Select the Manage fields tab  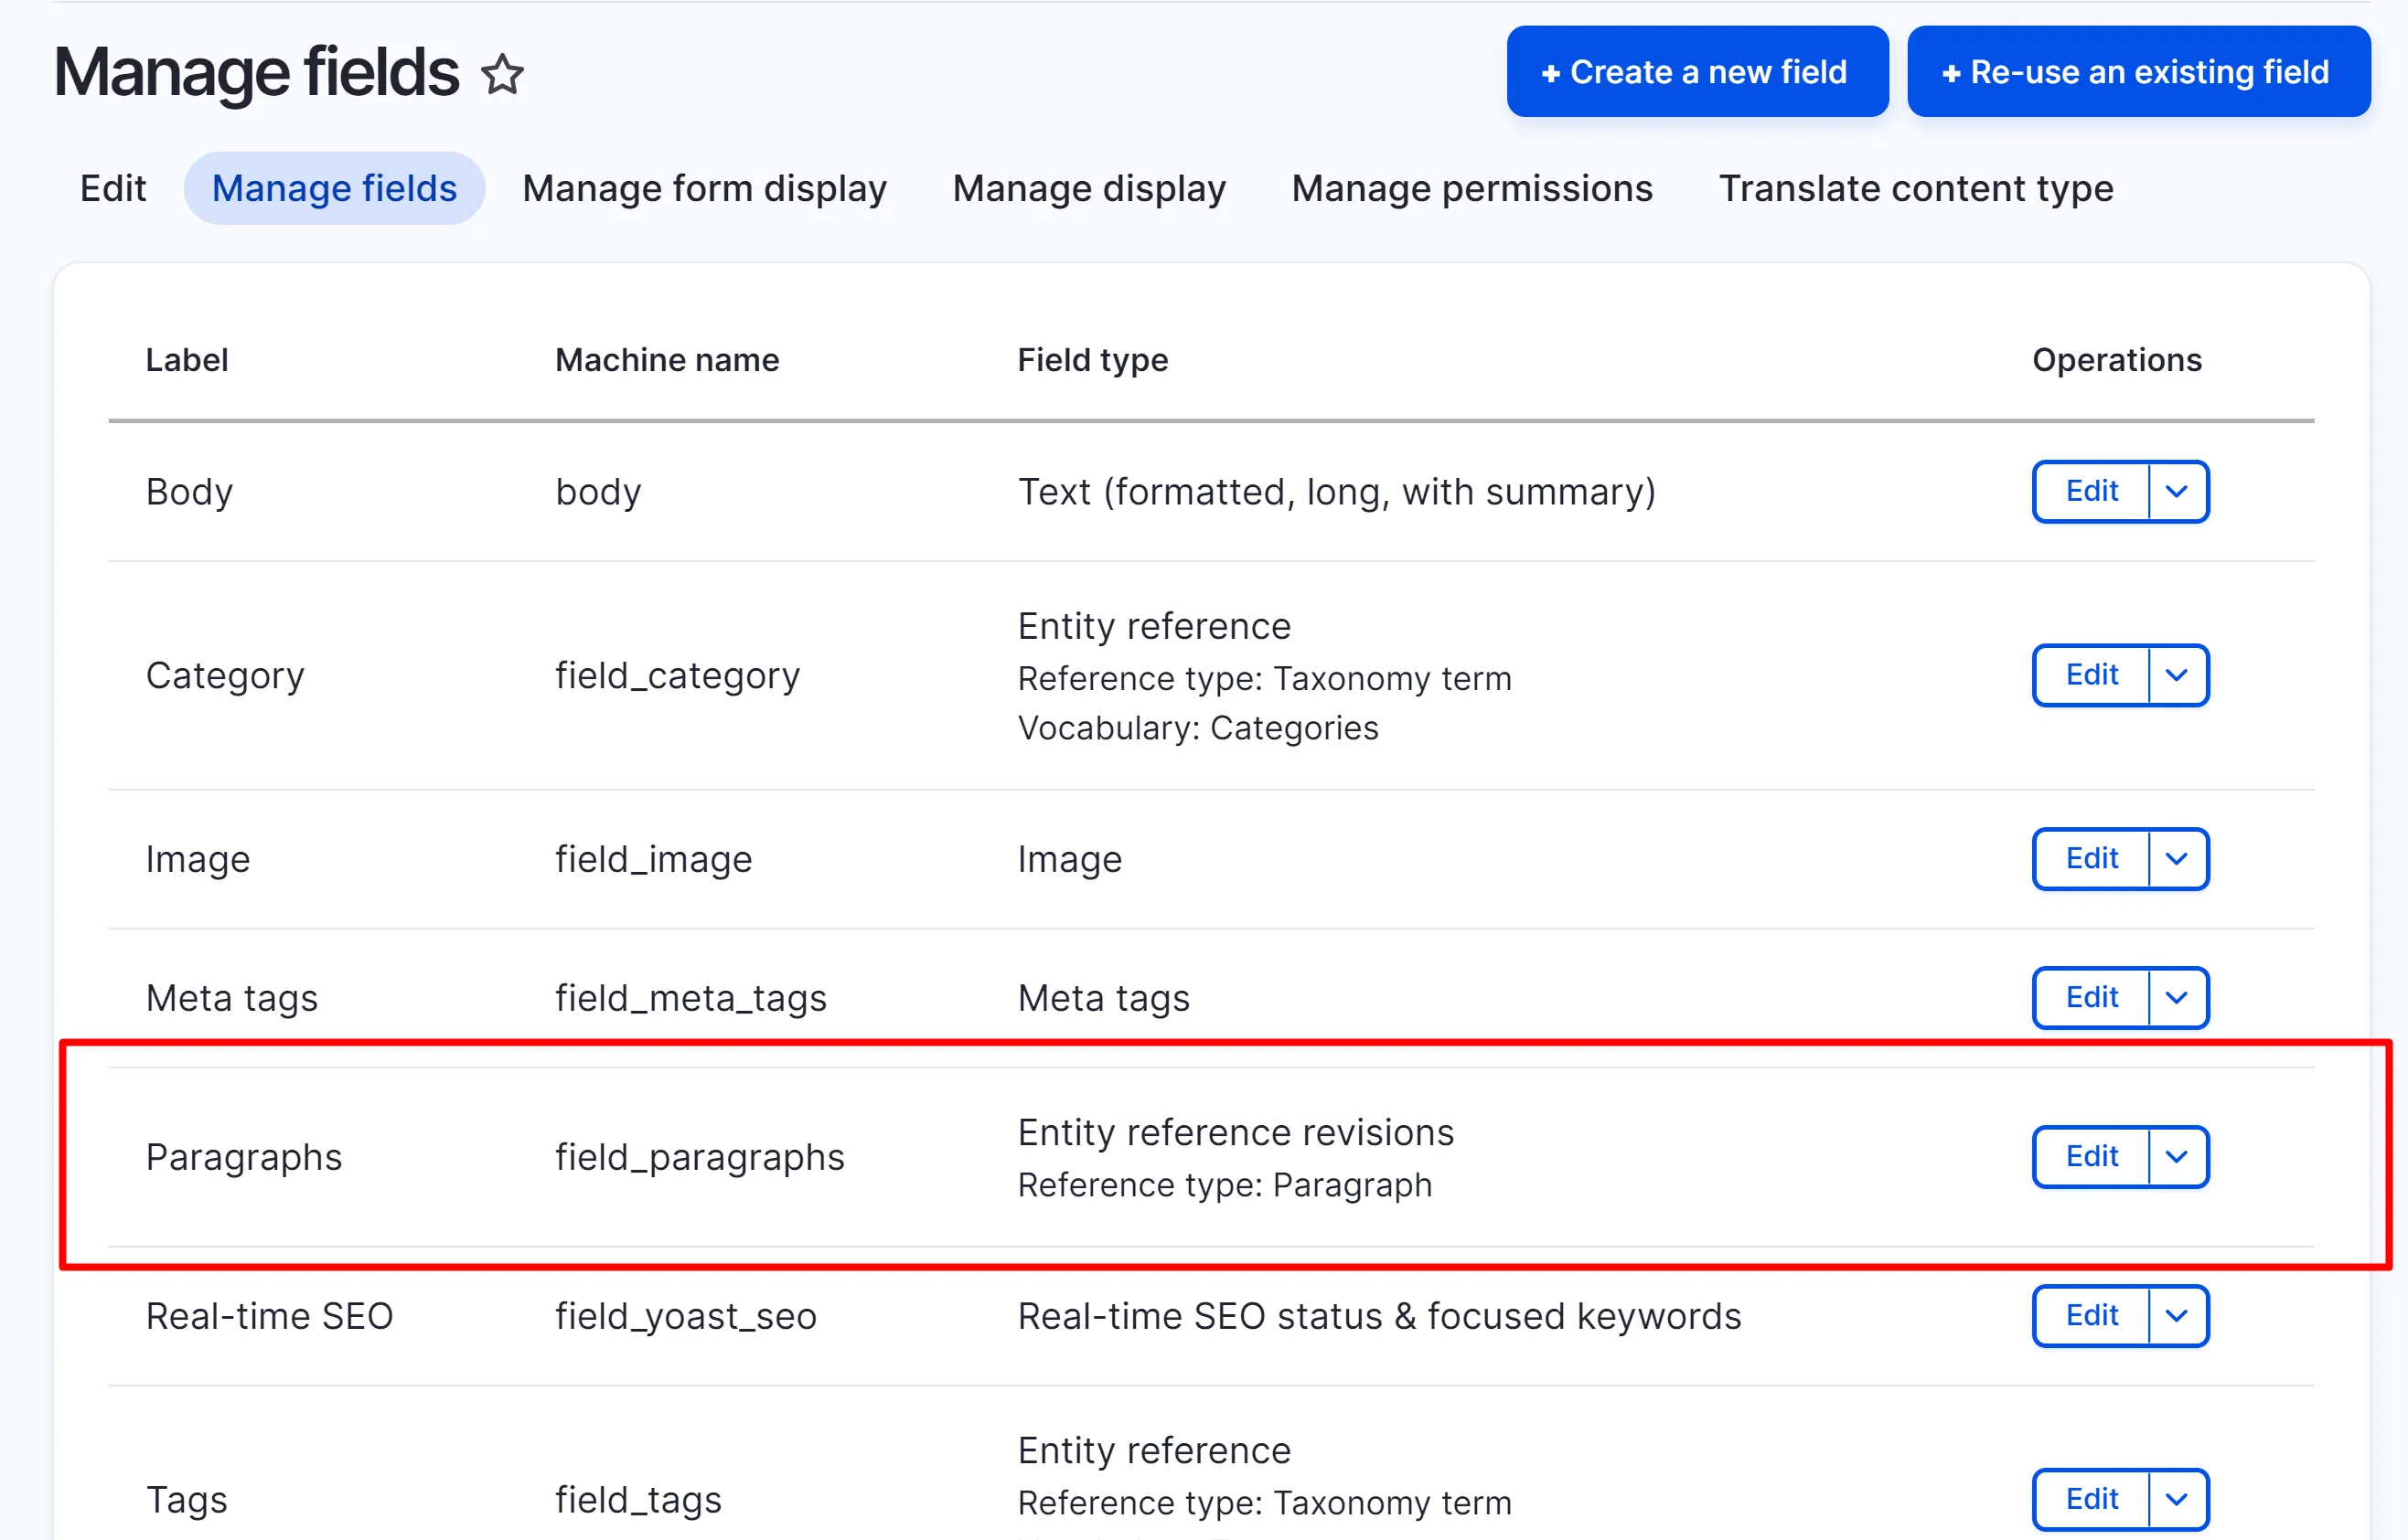[334, 188]
